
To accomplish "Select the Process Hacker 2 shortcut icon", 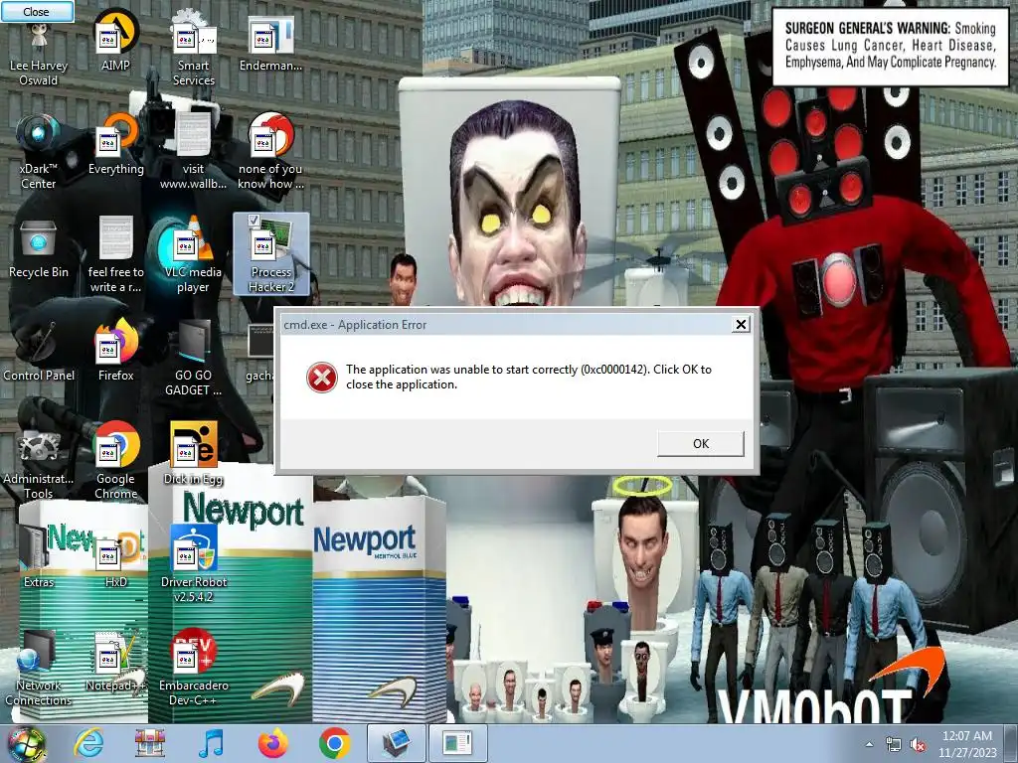I will point(270,254).
